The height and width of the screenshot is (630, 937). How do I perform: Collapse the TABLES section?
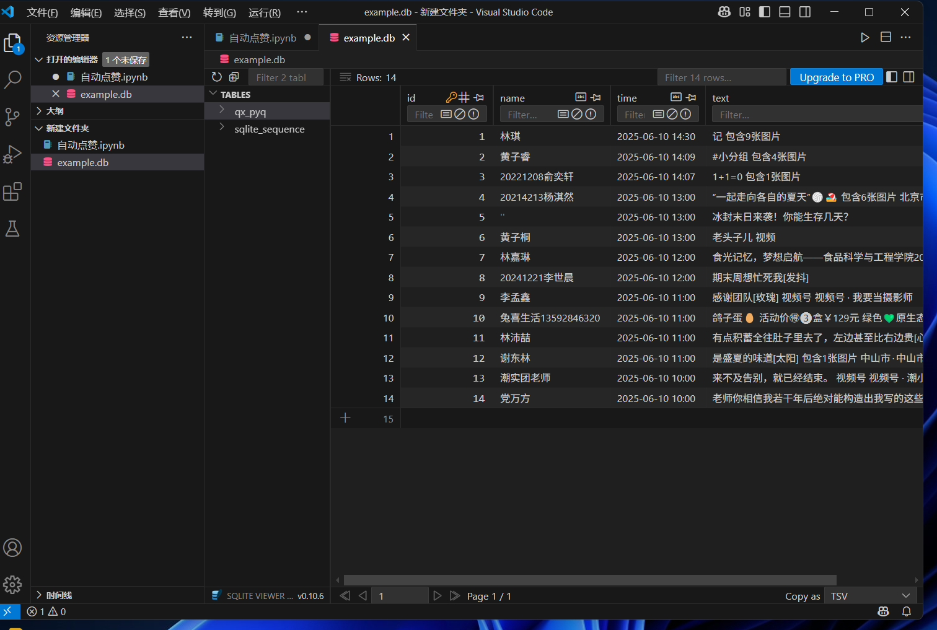point(213,94)
